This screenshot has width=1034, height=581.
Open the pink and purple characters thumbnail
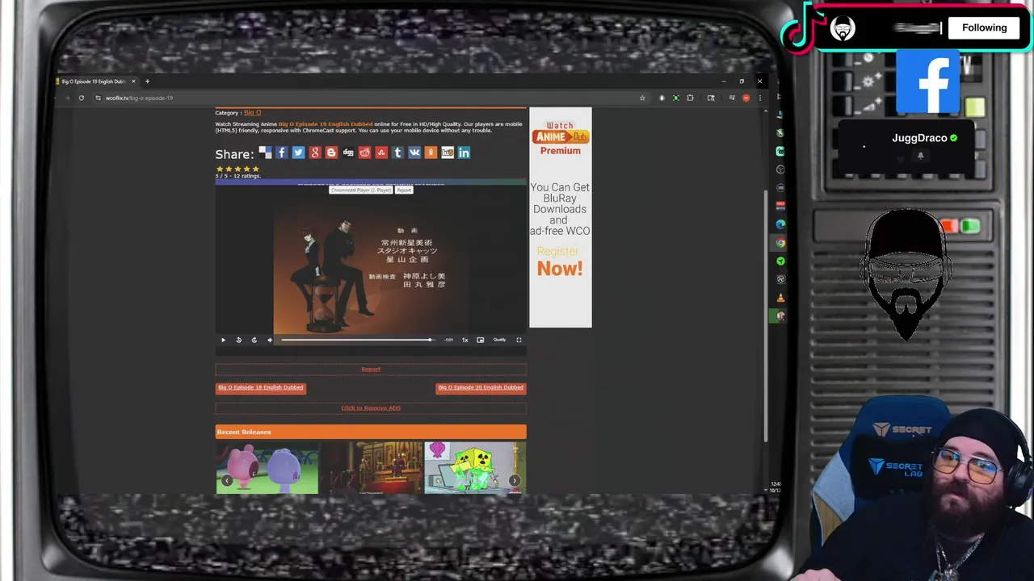tap(267, 467)
